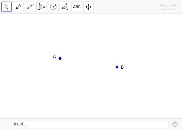Click label B next to point
This screenshot has height=130, width=182.
point(122,67)
